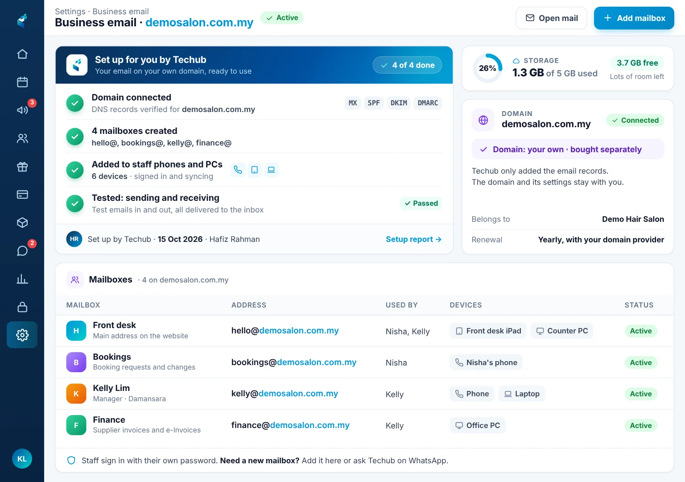Viewport: 685px width, 482px height.
Task: Open the lock security icon in sidebar
Action: tap(22, 307)
